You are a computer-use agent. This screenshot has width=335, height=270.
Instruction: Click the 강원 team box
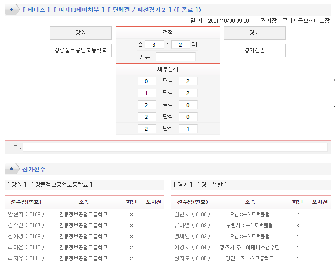coord(81,33)
